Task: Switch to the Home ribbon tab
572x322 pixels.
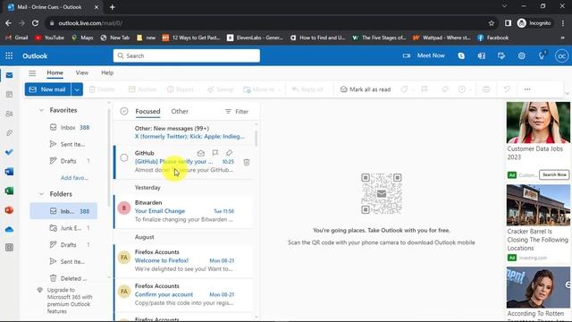Action: (55, 73)
